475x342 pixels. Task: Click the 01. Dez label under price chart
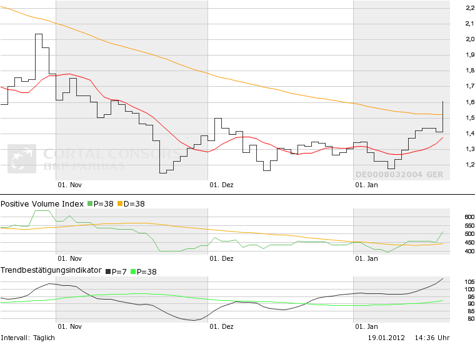point(221,185)
